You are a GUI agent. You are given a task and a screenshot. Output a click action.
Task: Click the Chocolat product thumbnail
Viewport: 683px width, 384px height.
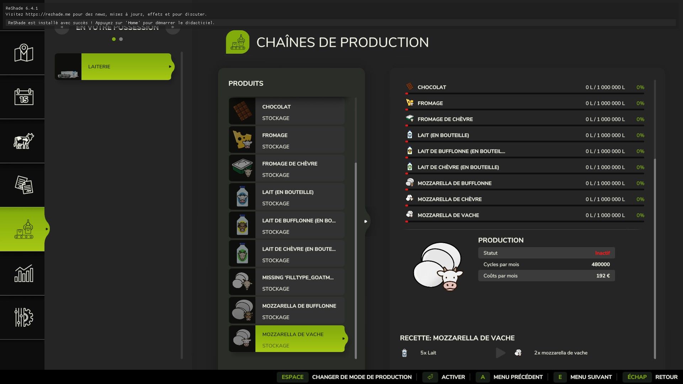[242, 111]
